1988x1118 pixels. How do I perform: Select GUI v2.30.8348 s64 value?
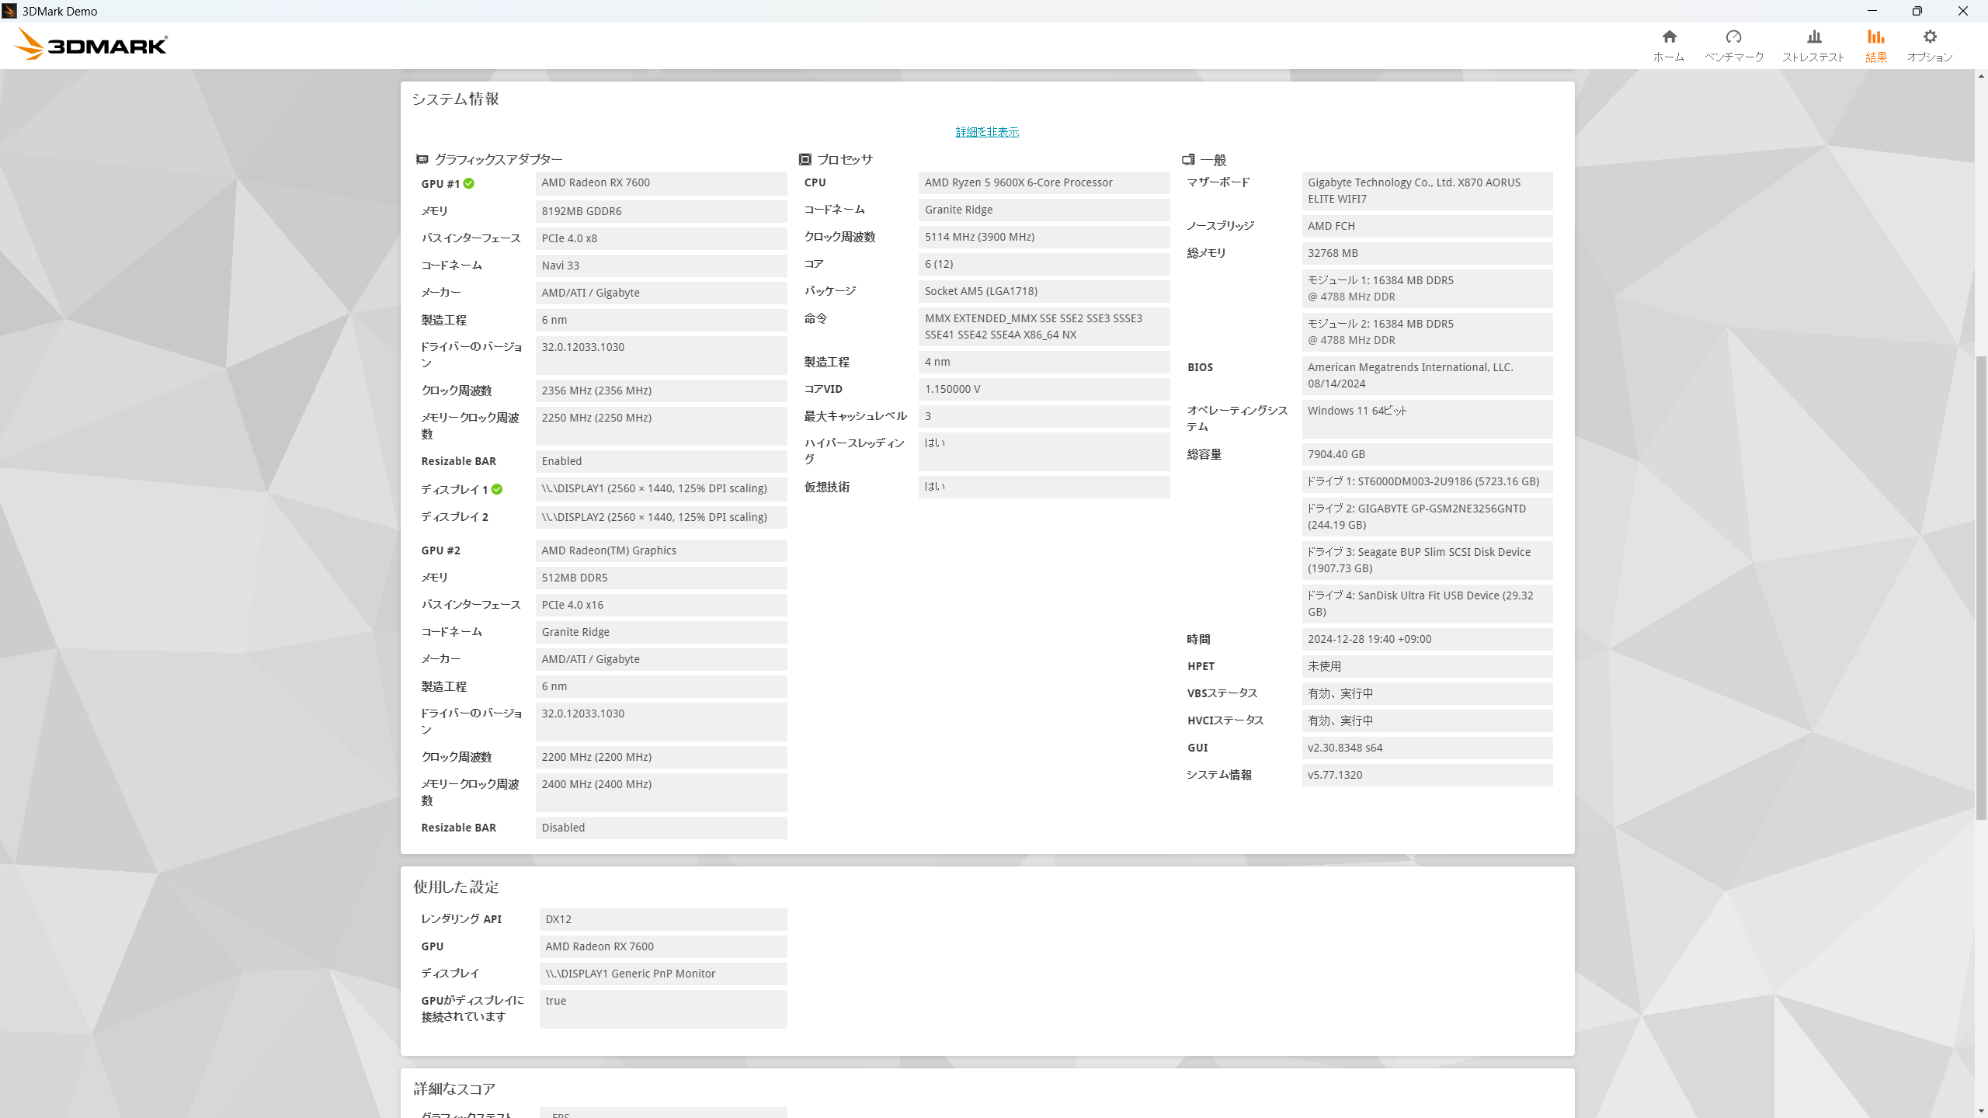(1427, 748)
